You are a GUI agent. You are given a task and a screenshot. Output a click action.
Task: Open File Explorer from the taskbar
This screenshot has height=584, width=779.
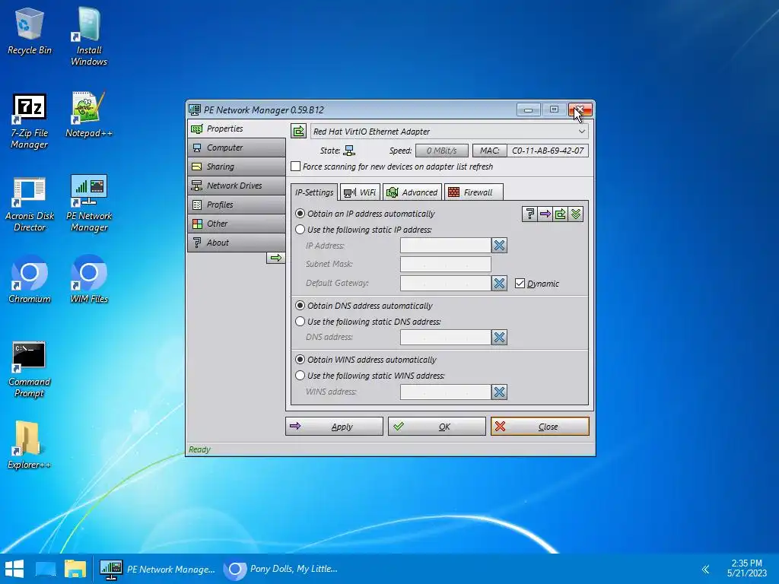tap(75, 569)
